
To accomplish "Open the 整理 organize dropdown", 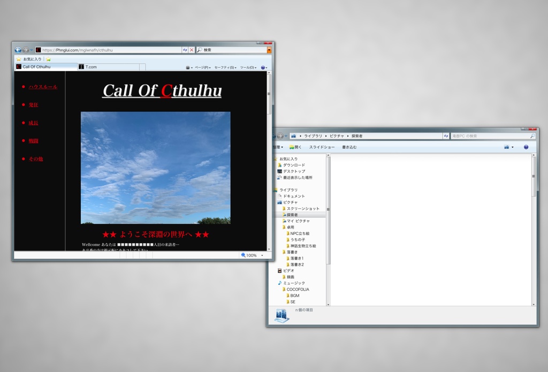I will pyautogui.click(x=278, y=147).
